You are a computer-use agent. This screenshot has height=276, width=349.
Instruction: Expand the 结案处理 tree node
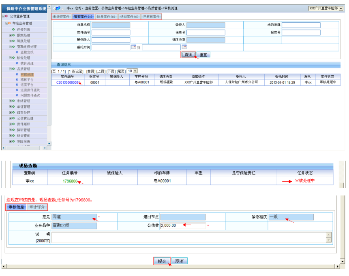point(10,113)
